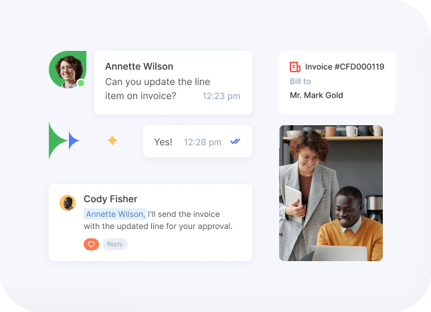The height and width of the screenshot is (312, 431).
Task: Click the blue double-check read receipt
Action: click(x=235, y=141)
